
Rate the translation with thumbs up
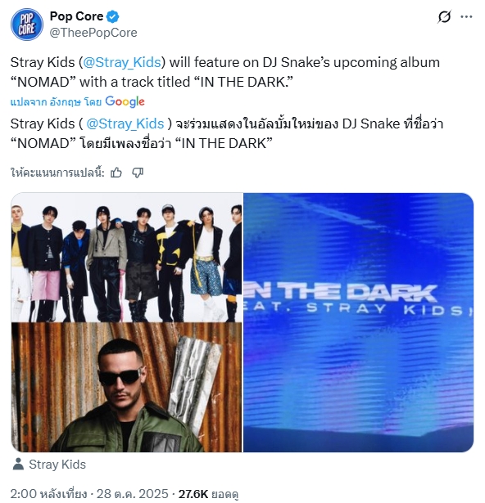click(116, 173)
